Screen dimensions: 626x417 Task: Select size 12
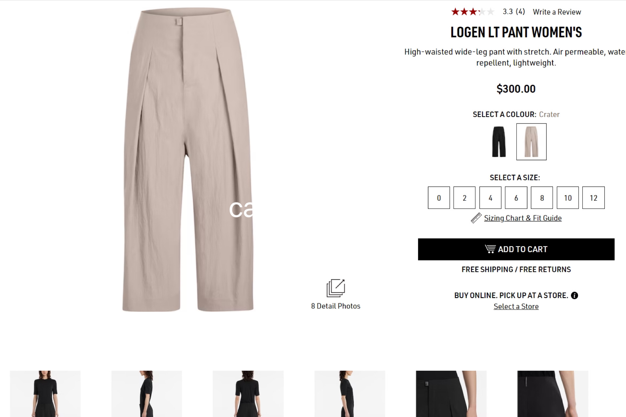pyautogui.click(x=594, y=198)
